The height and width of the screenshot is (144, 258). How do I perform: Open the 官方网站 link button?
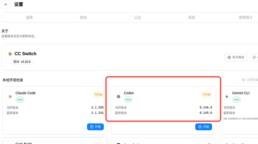click(x=236, y=57)
